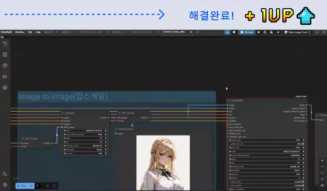Open FaceDetailer sampler_name dropdown

tap(266, 166)
